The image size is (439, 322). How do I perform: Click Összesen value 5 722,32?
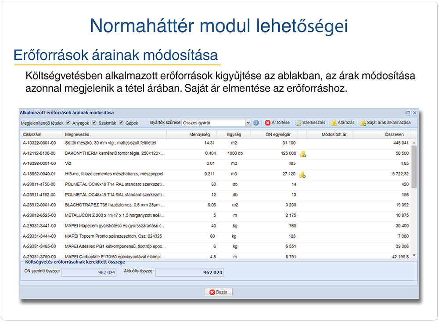pyautogui.click(x=400, y=174)
